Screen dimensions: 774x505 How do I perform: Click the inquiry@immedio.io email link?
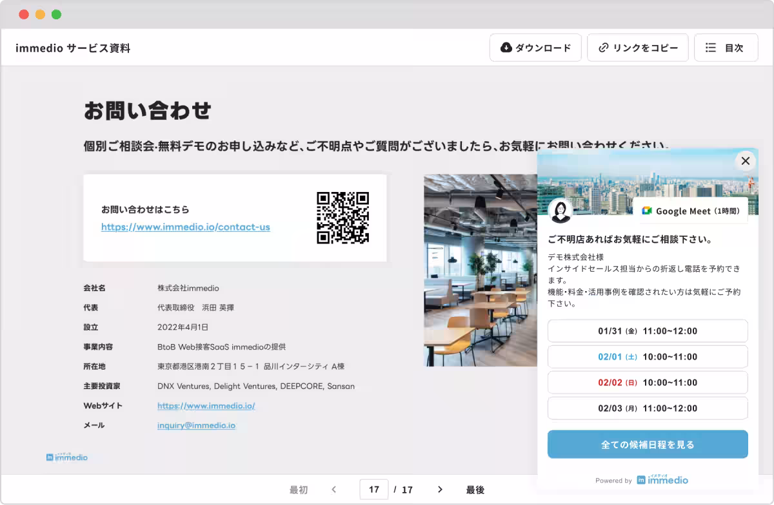click(196, 425)
